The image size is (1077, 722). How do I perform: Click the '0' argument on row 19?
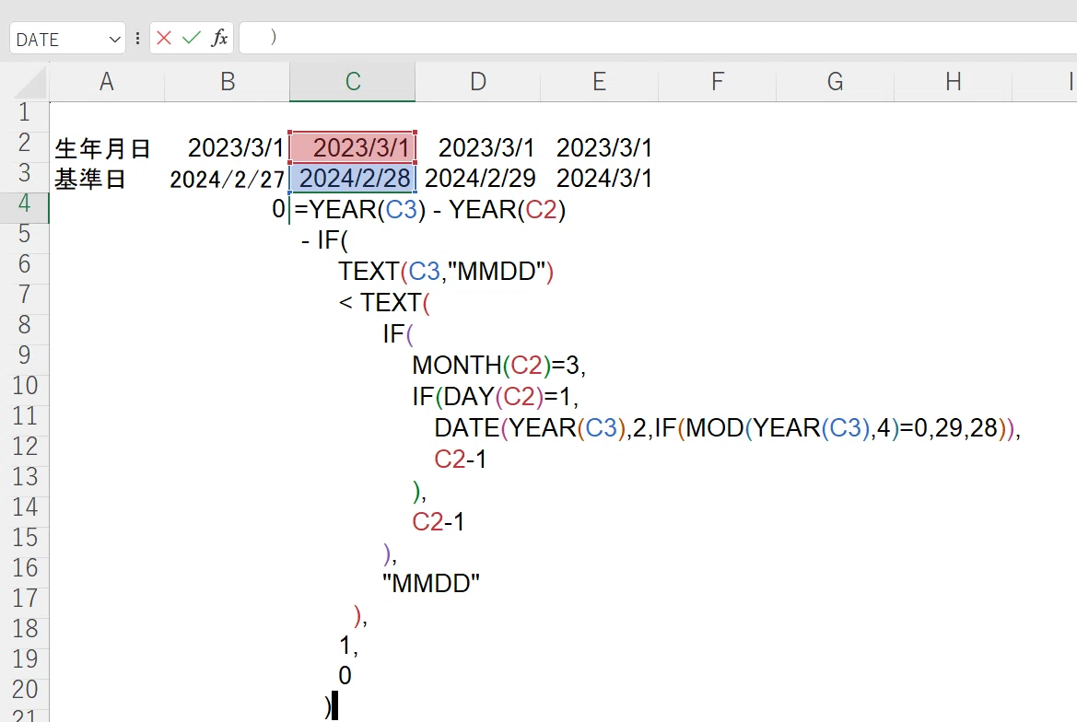[345, 676]
